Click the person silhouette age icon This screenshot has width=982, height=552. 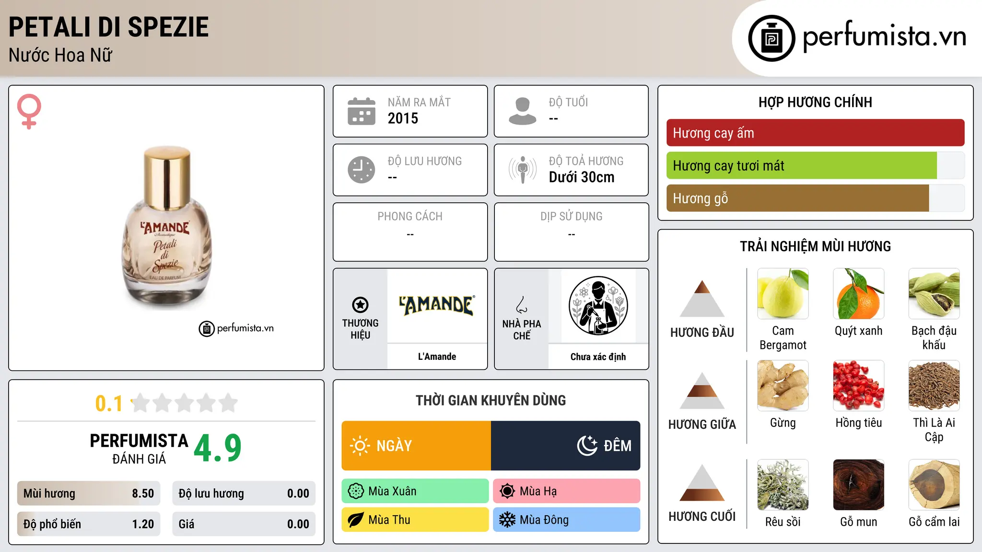coord(522,111)
